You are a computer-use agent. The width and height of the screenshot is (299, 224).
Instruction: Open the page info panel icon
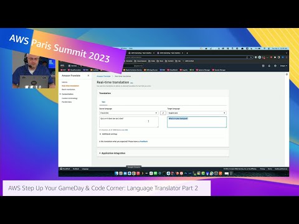[x=287, y=74]
